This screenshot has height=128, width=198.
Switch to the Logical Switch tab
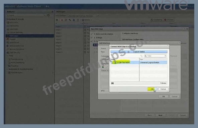click(x=139, y=52)
